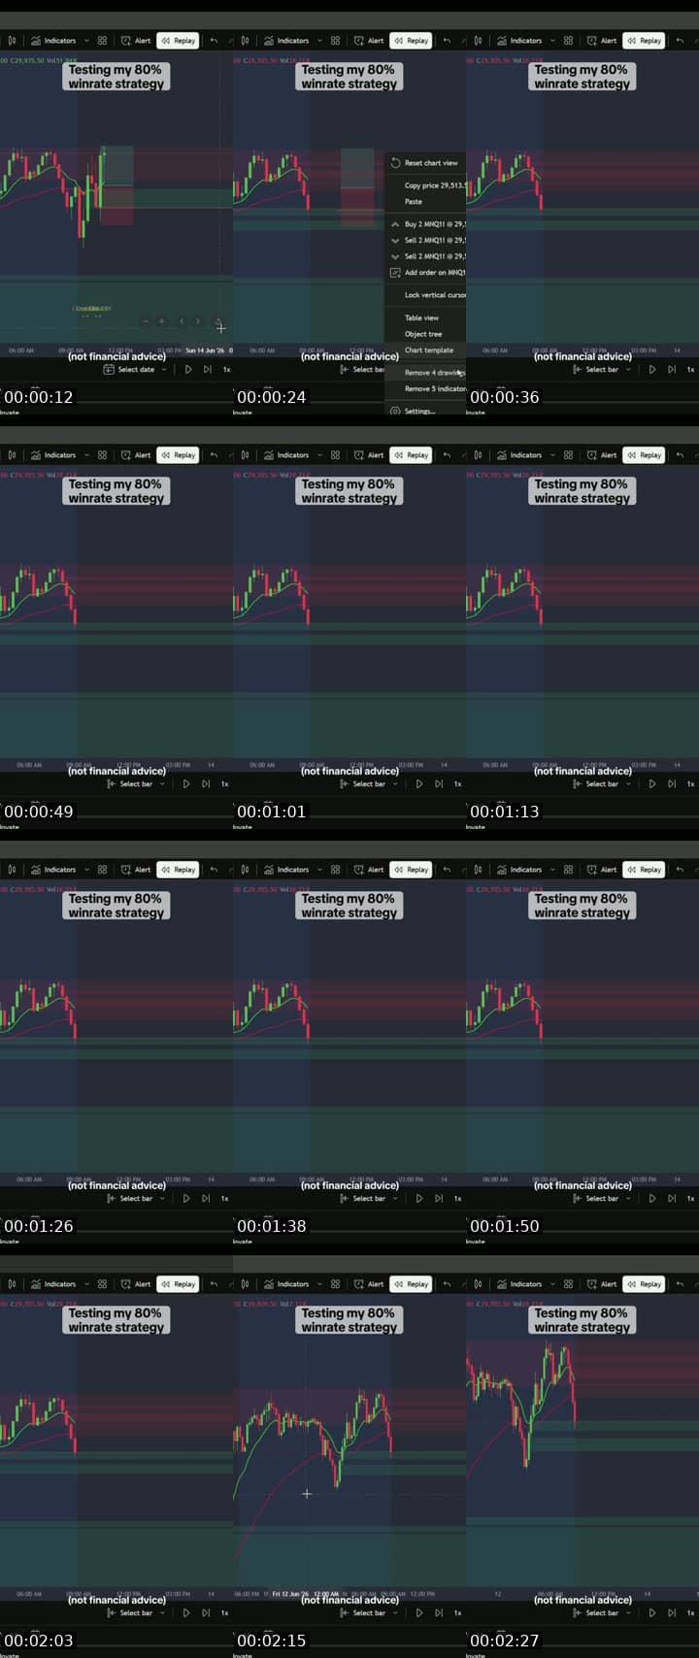Click undo arrow in 00:00:12 frame
This screenshot has height=1658, width=699.
(x=214, y=41)
